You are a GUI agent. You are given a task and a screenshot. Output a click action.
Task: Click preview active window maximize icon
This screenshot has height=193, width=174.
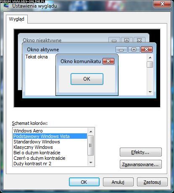(x=134, y=49)
